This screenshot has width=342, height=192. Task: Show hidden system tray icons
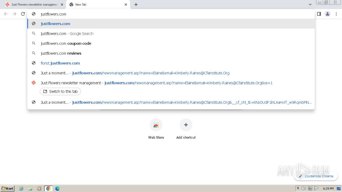[298, 188]
